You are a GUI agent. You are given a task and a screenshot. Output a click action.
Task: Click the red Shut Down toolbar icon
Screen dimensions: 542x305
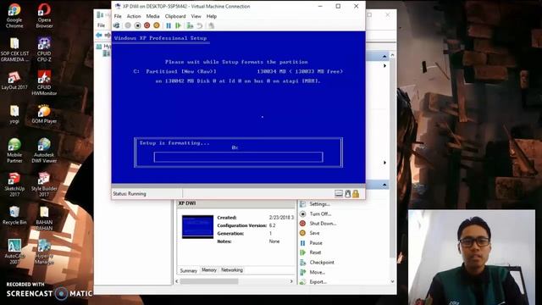[x=147, y=25]
